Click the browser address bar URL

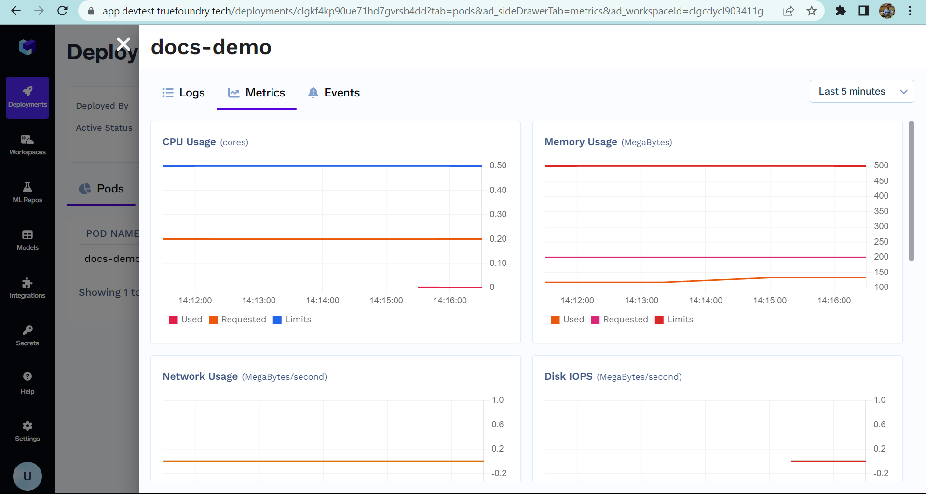436,11
